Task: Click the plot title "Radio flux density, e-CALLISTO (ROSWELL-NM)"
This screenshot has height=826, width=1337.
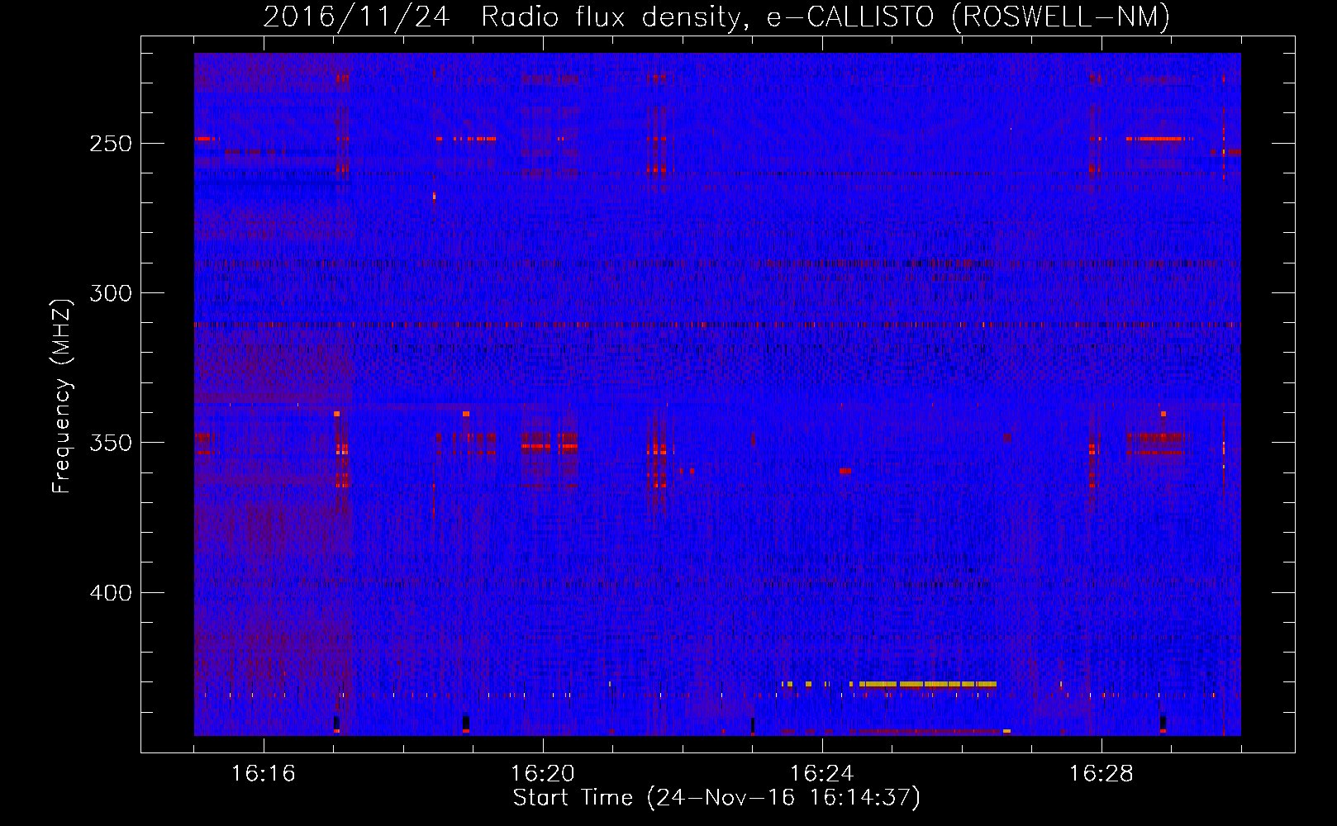Action: coord(826,17)
